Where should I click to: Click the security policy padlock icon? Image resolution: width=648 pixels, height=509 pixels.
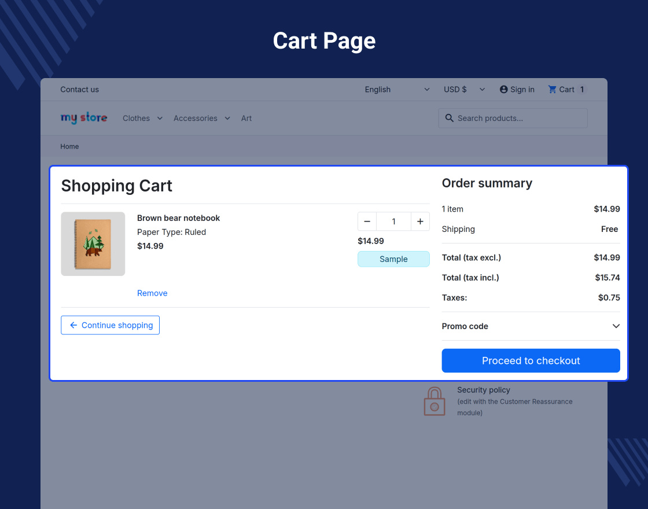click(x=435, y=401)
